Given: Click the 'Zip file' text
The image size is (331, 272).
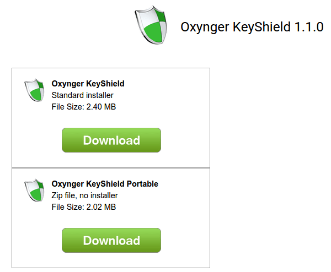Looking at the screenshot, I should pyautogui.click(x=64, y=195).
